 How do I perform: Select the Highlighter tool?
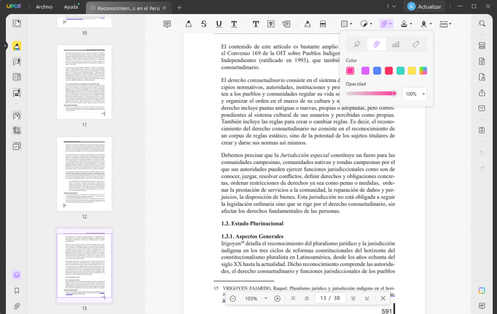[188, 23]
